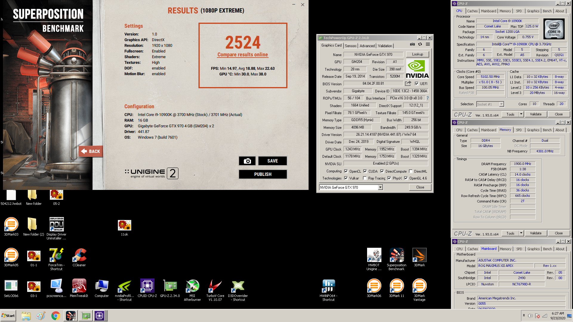Expand Tools dropdown arrow in CPU-Z Memory window
This screenshot has width=573, height=322.
pos(521,233)
